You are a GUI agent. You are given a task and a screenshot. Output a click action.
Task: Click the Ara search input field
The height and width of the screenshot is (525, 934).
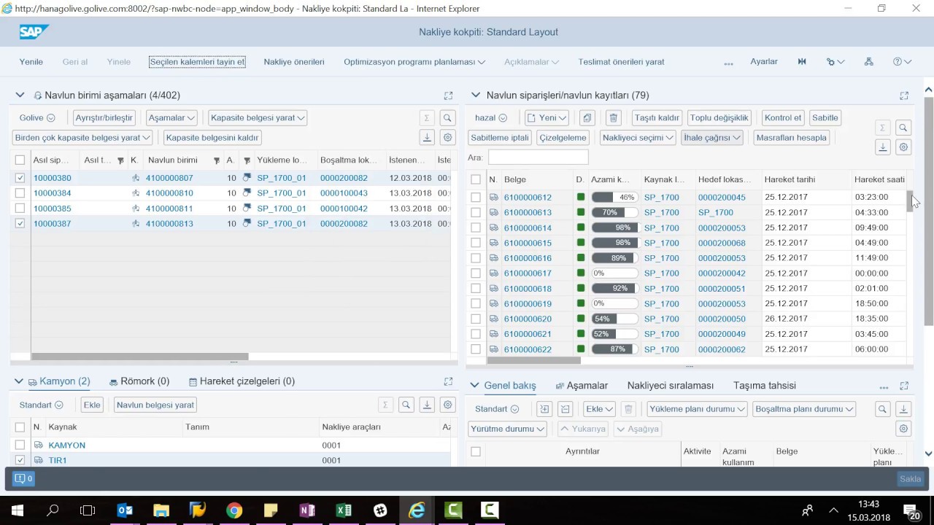point(538,157)
